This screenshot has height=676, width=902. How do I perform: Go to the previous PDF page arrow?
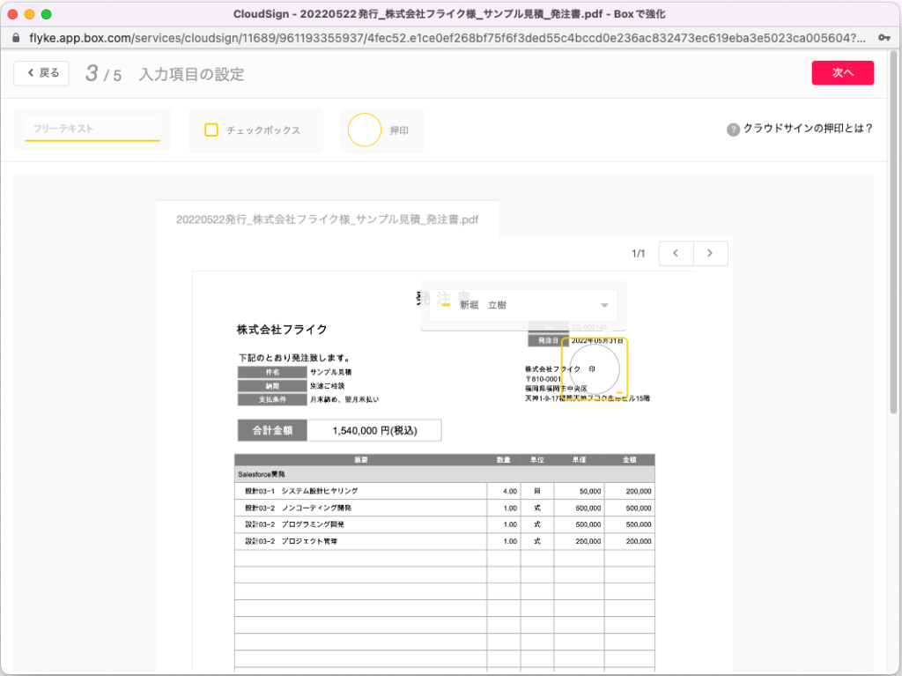[x=676, y=253]
